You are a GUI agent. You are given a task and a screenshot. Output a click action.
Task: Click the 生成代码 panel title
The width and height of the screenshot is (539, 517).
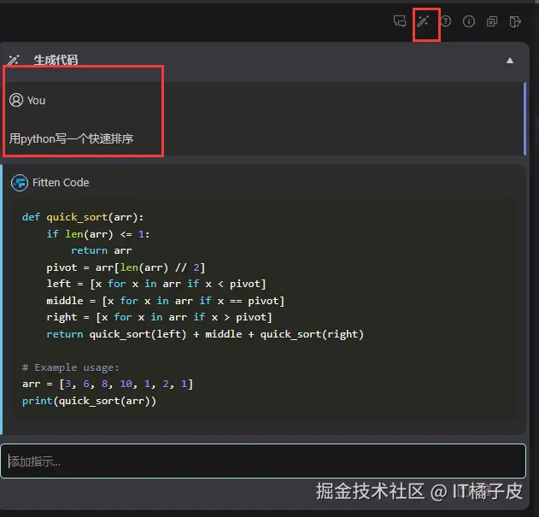coord(56,60)
